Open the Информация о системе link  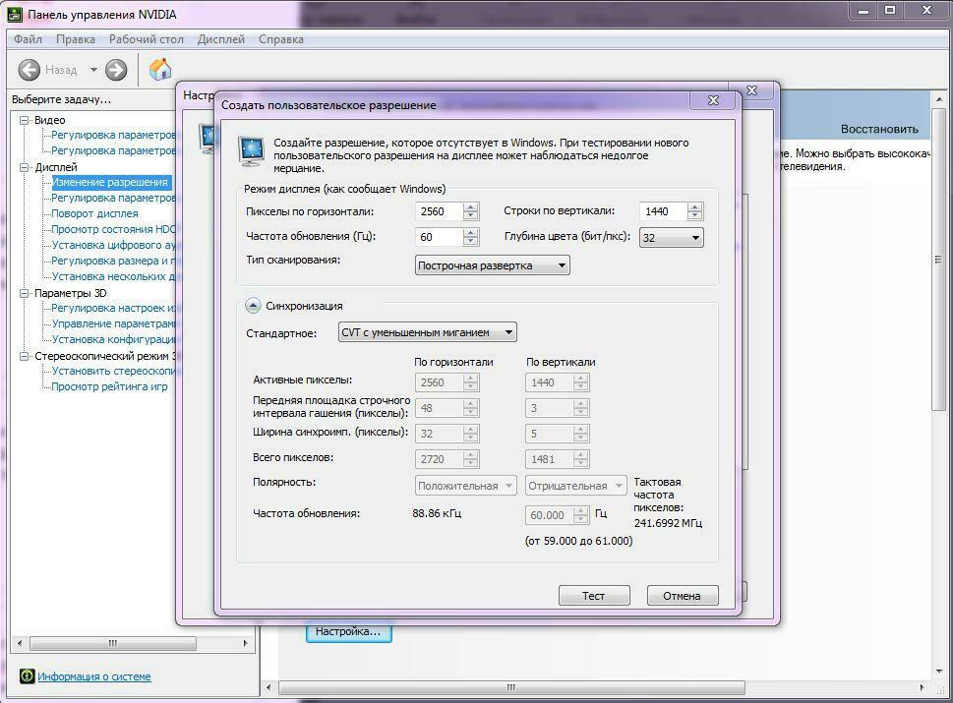tap(94, 676)
